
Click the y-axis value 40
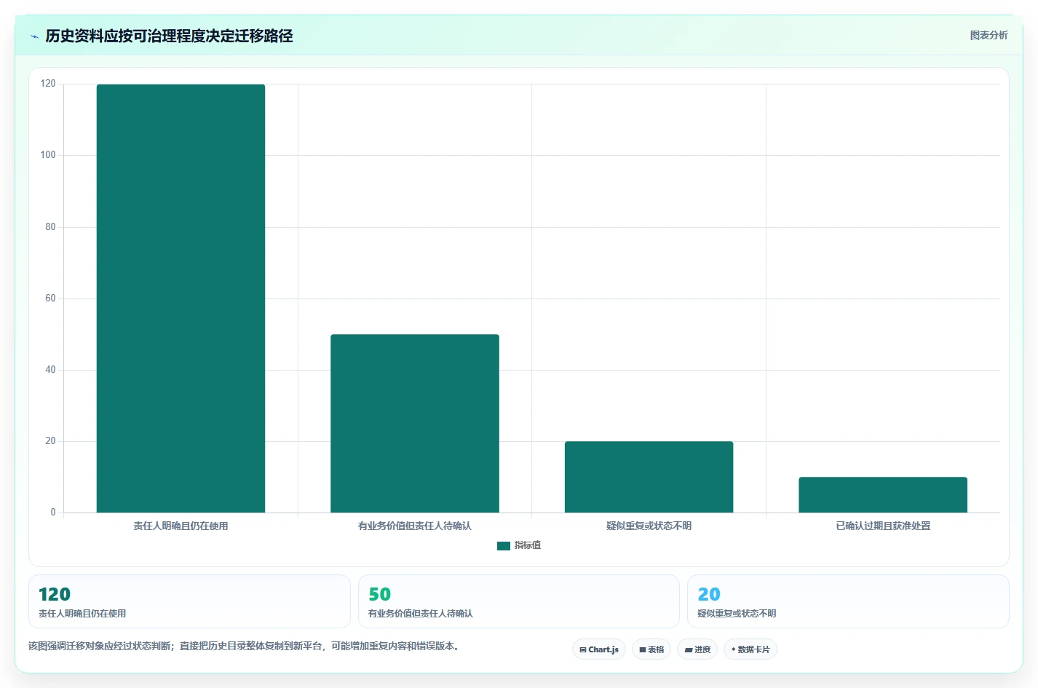click(50, 370)
